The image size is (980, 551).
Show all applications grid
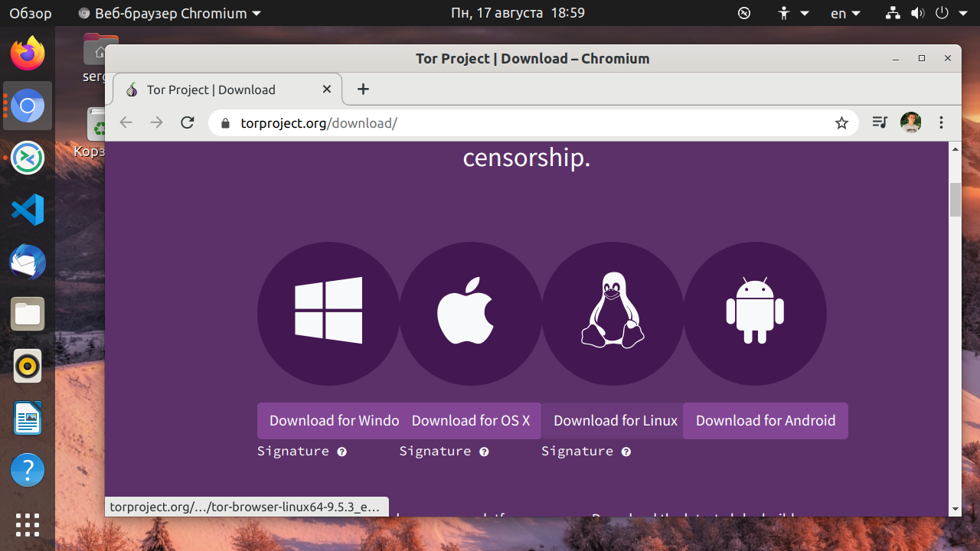coord(28,525)
